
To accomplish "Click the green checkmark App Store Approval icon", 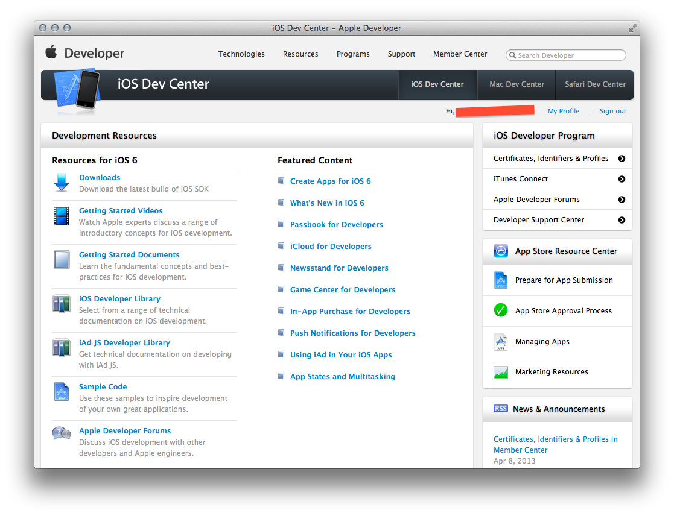I will pyautogui.click(x=501, y=310).
